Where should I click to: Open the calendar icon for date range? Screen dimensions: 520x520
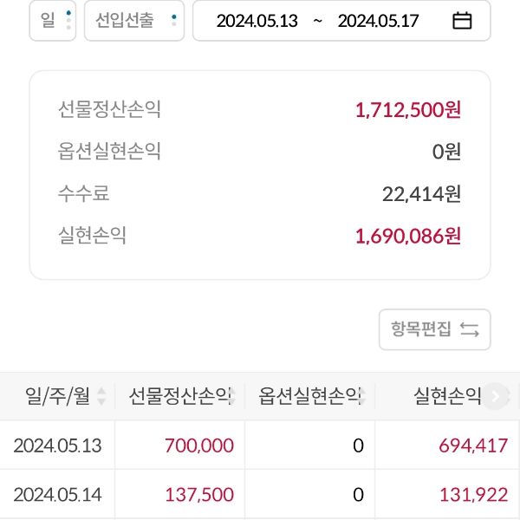(x=462, y=21)
